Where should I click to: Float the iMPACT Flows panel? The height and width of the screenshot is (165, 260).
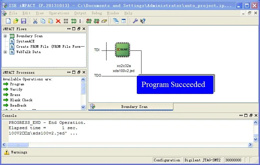(79, 29)
